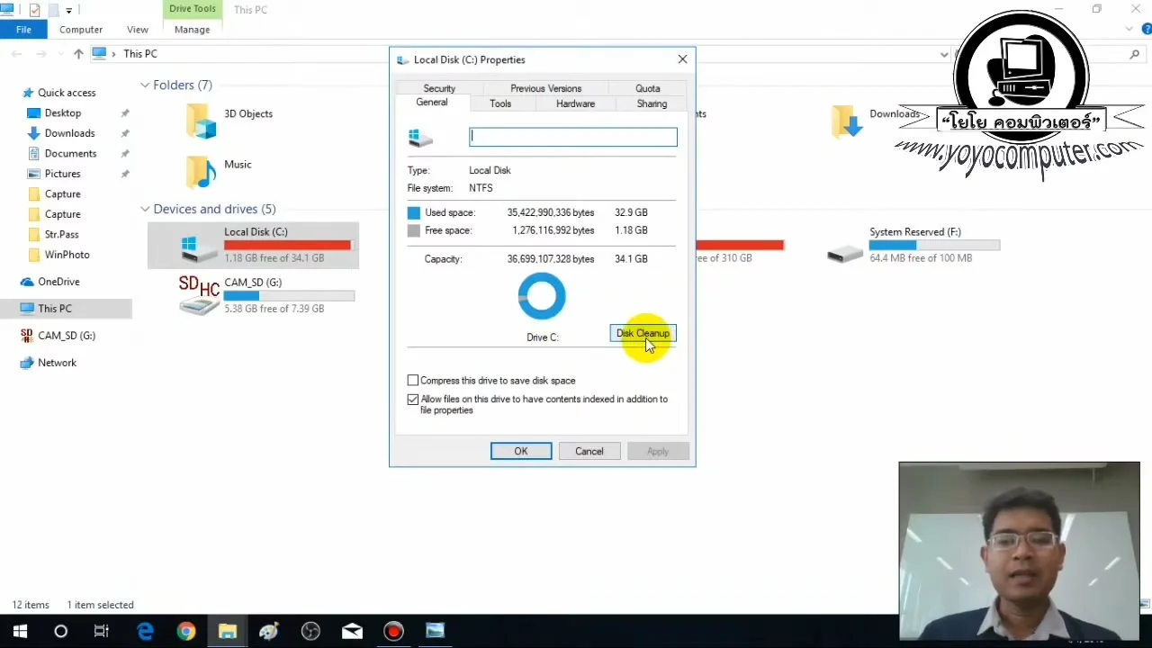Open the View ribbon menu
1152x648 pixels.
click(137, 29)
